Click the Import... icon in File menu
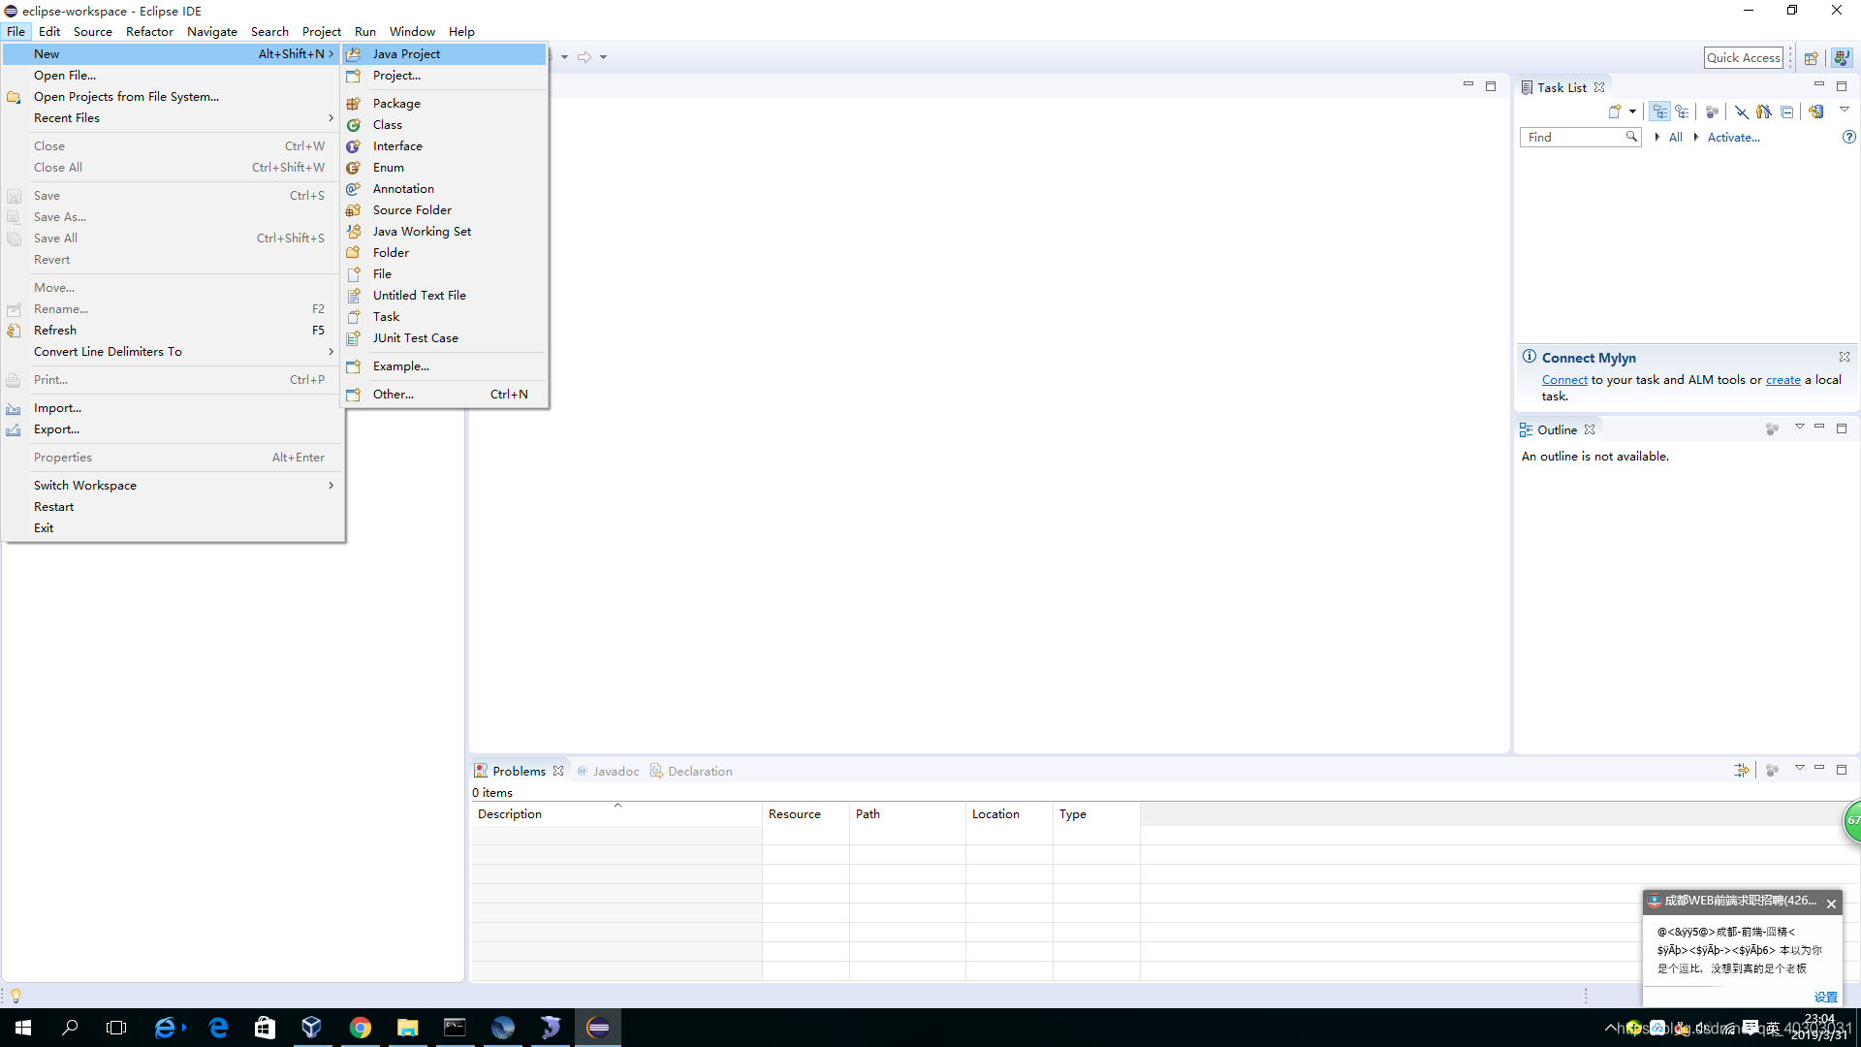The height and width of the screenshot is (1047, 1861). [14, 408]
